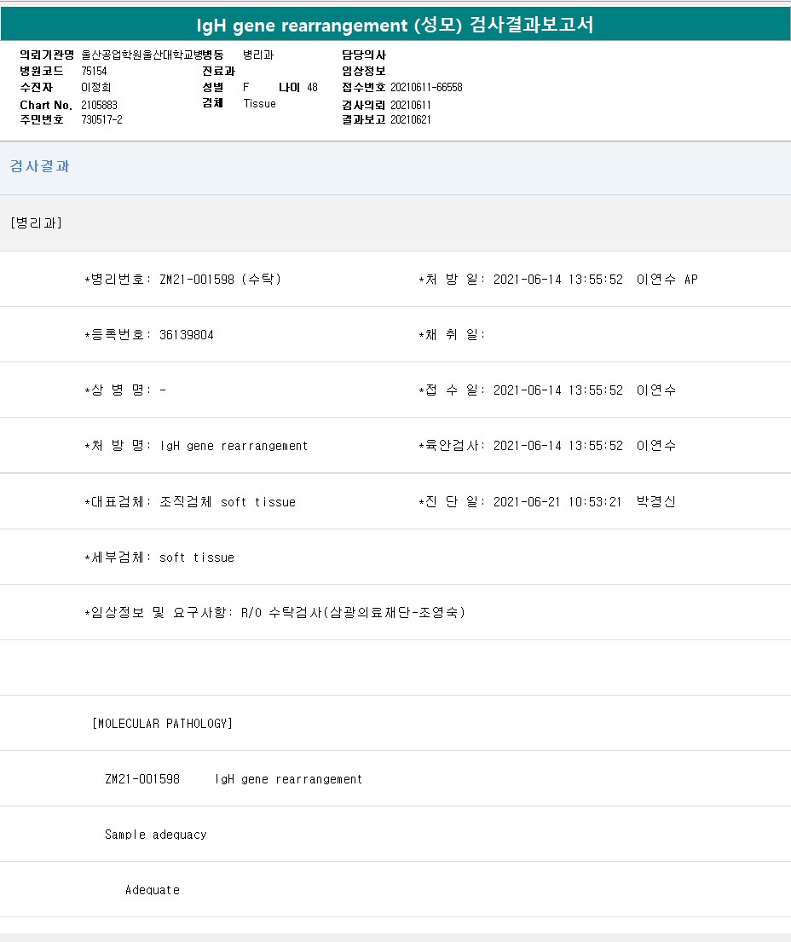
Task: Select the [병리과] section label
Action: point(36,222)
